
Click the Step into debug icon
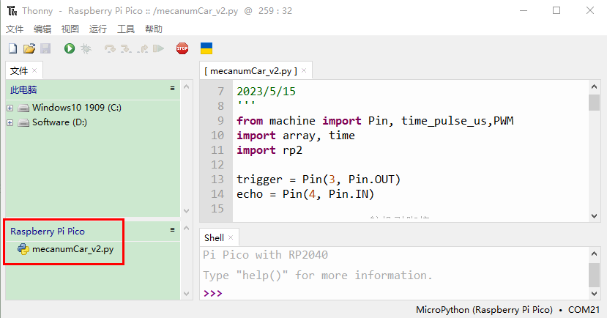tap(126, 49)
